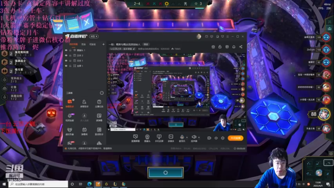The width and height of the screenshot is (334, 188).
Task: Expand the speaker options arrow
Action: (199, 137)
